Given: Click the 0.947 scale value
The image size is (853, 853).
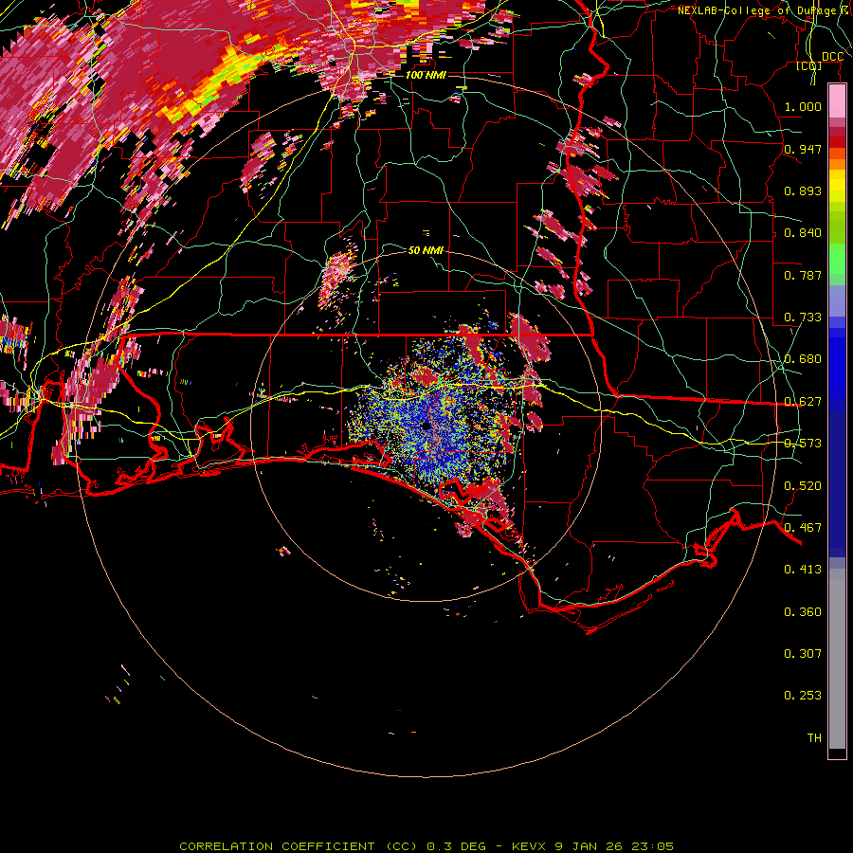Looking at the screenshot, I should click(803, 149).
